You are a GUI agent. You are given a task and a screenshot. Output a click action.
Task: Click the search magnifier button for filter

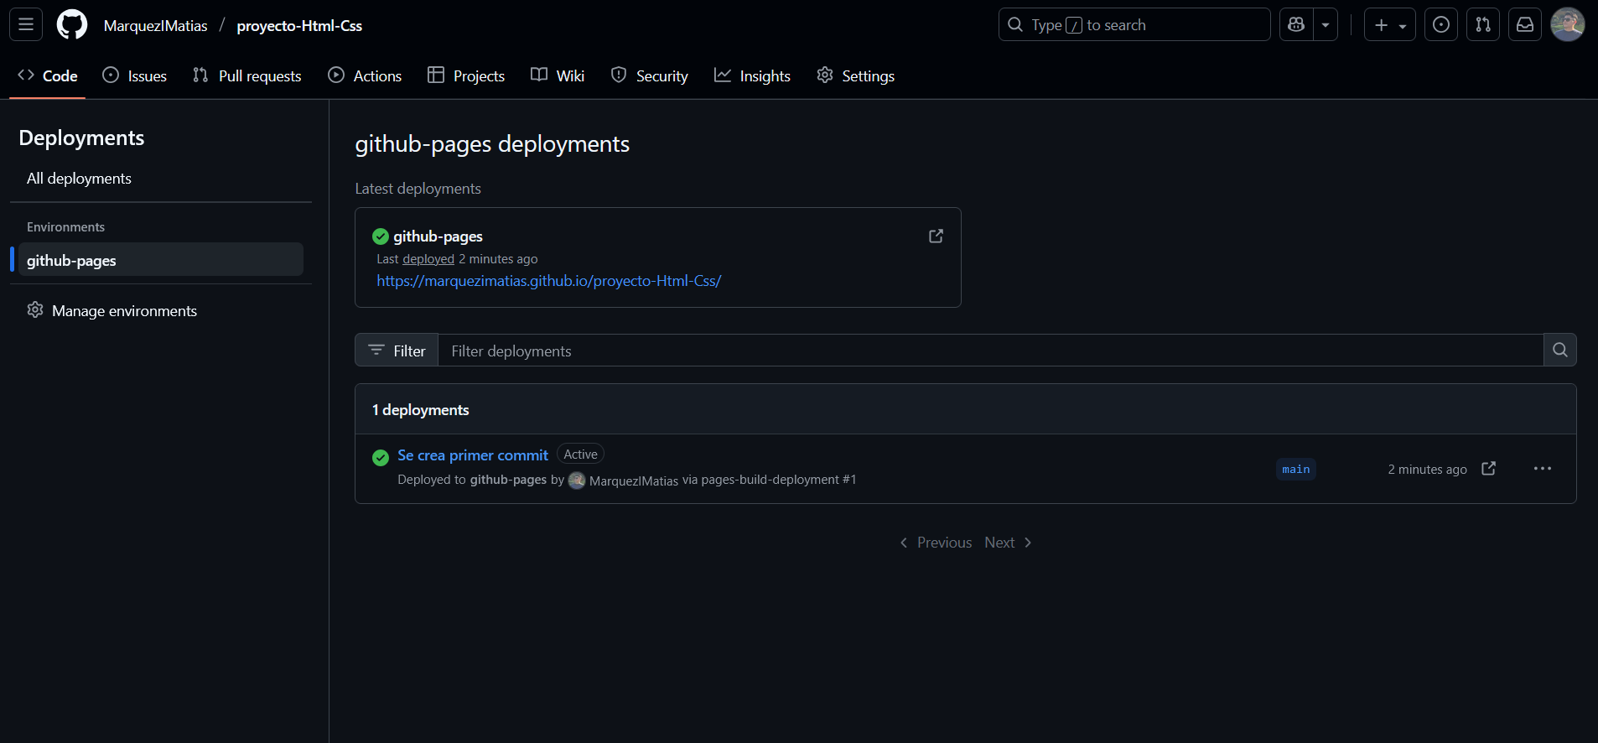tap(1560, 351)
